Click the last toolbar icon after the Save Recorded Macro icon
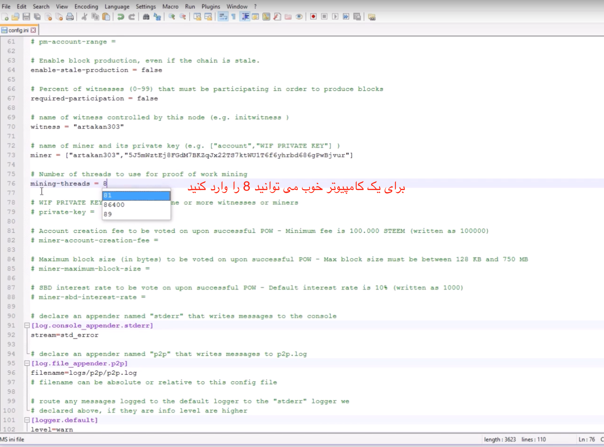Viewport: 604px width, 447px height. [372, 17]
